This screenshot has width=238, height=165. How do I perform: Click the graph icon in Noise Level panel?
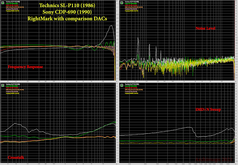122,3
